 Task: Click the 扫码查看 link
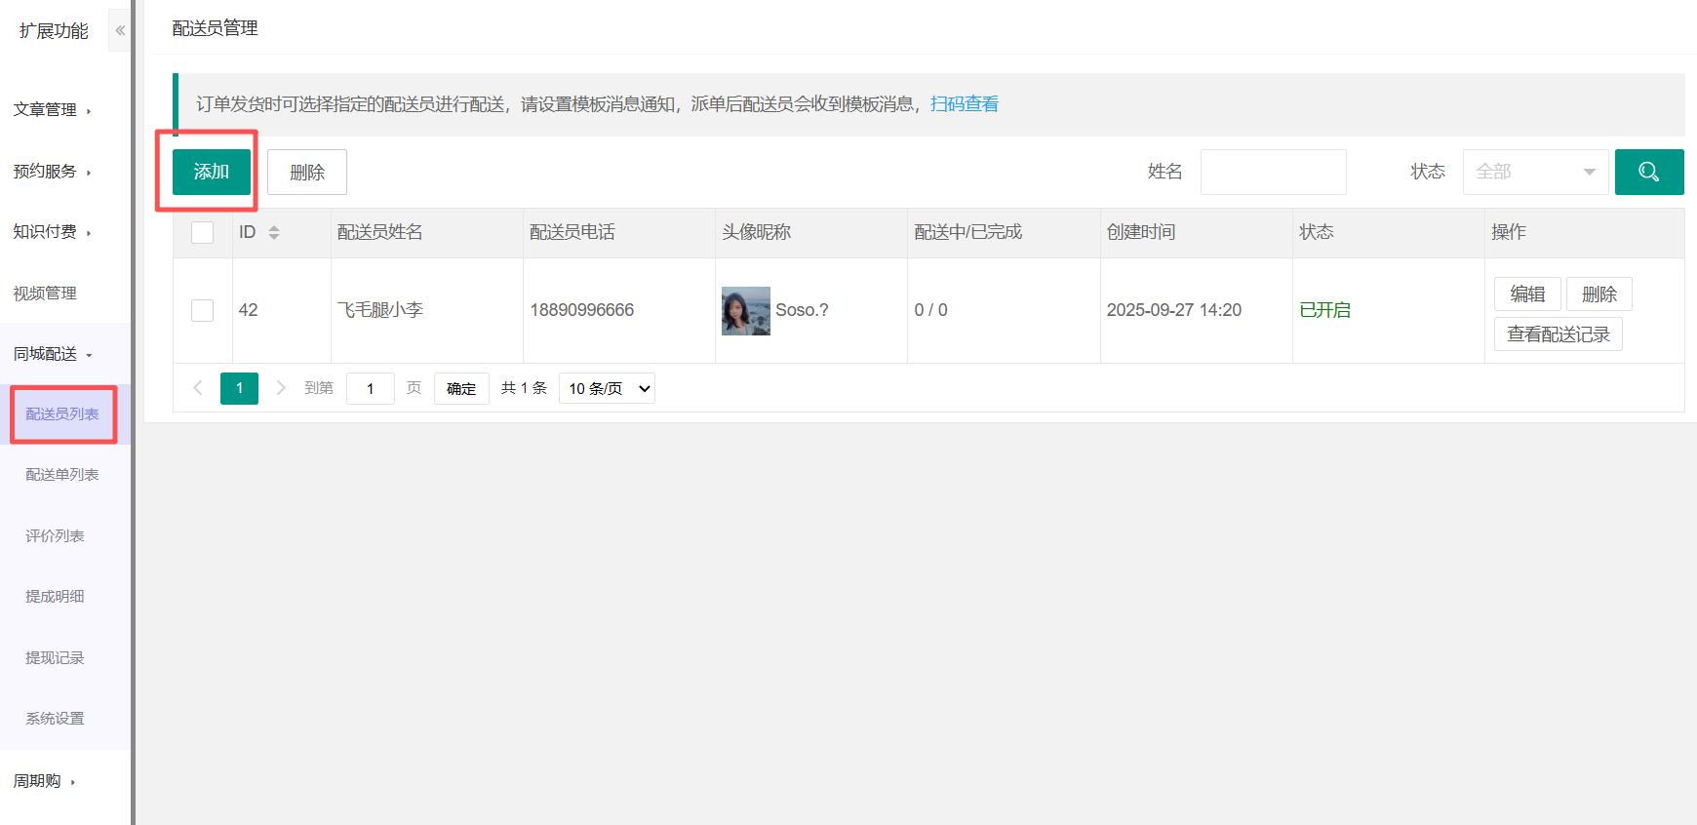pos(964,104)
